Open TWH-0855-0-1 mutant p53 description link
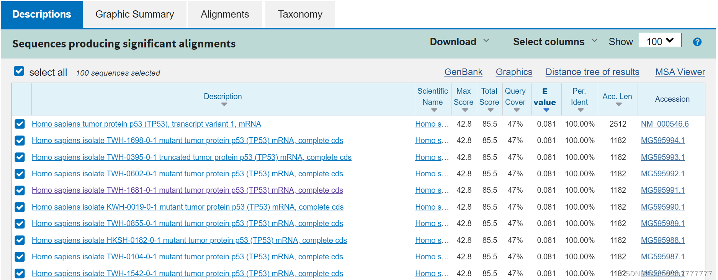Screen dimensions: 718x280 pos(187,223)
